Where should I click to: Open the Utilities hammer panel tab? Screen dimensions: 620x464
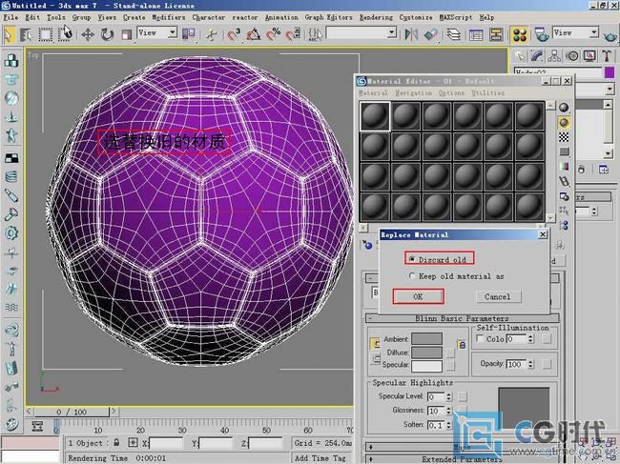point(607,56)
